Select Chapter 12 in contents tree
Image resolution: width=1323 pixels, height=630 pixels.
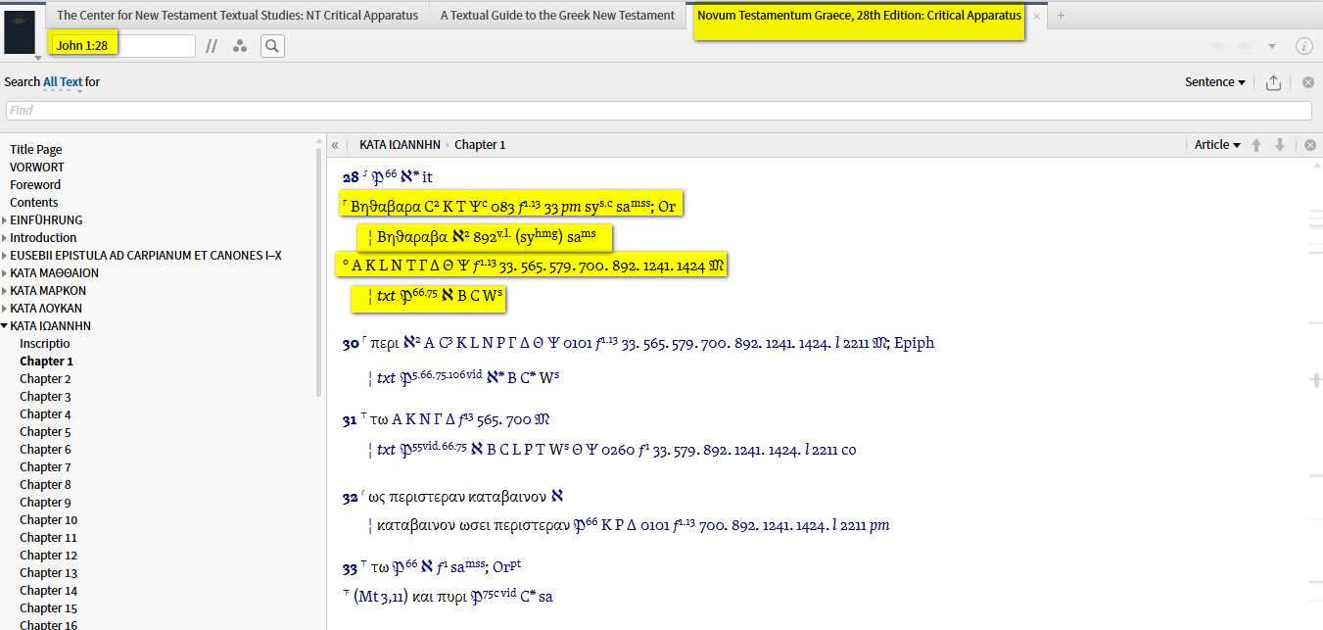48,556
